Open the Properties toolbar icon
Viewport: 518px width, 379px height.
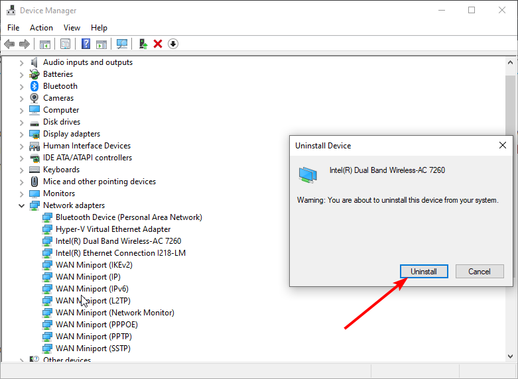(x=66, y=44)
